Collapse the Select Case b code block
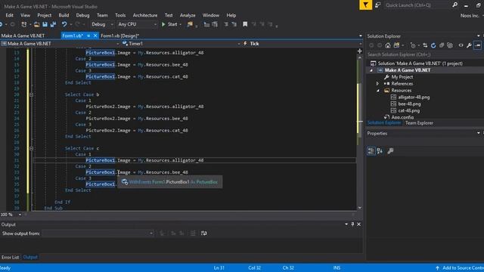This screenshot has width=484, height=272. pyautogui.click(x=31, y=94)
